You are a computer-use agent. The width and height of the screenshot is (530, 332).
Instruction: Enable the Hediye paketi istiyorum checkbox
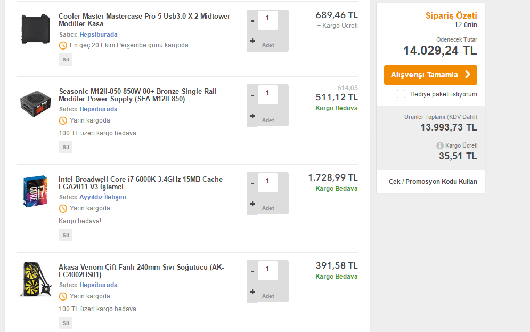click(x=401, y=94)
